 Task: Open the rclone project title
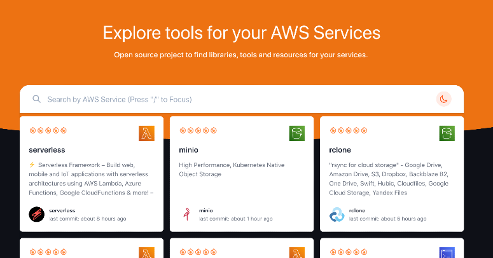click(x=340, y=150)
